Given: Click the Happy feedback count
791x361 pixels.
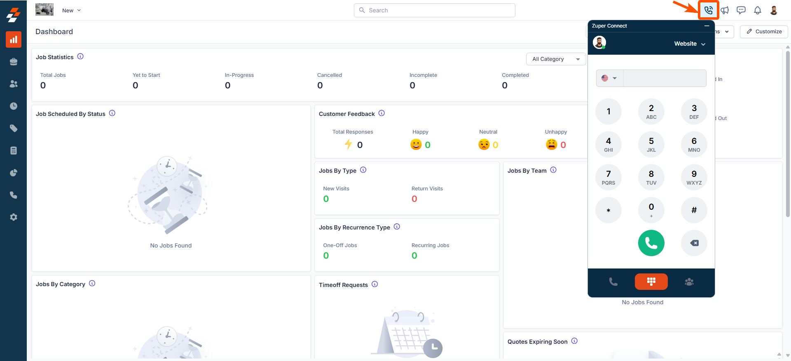Looking at the screenshot, I should 428,145.
